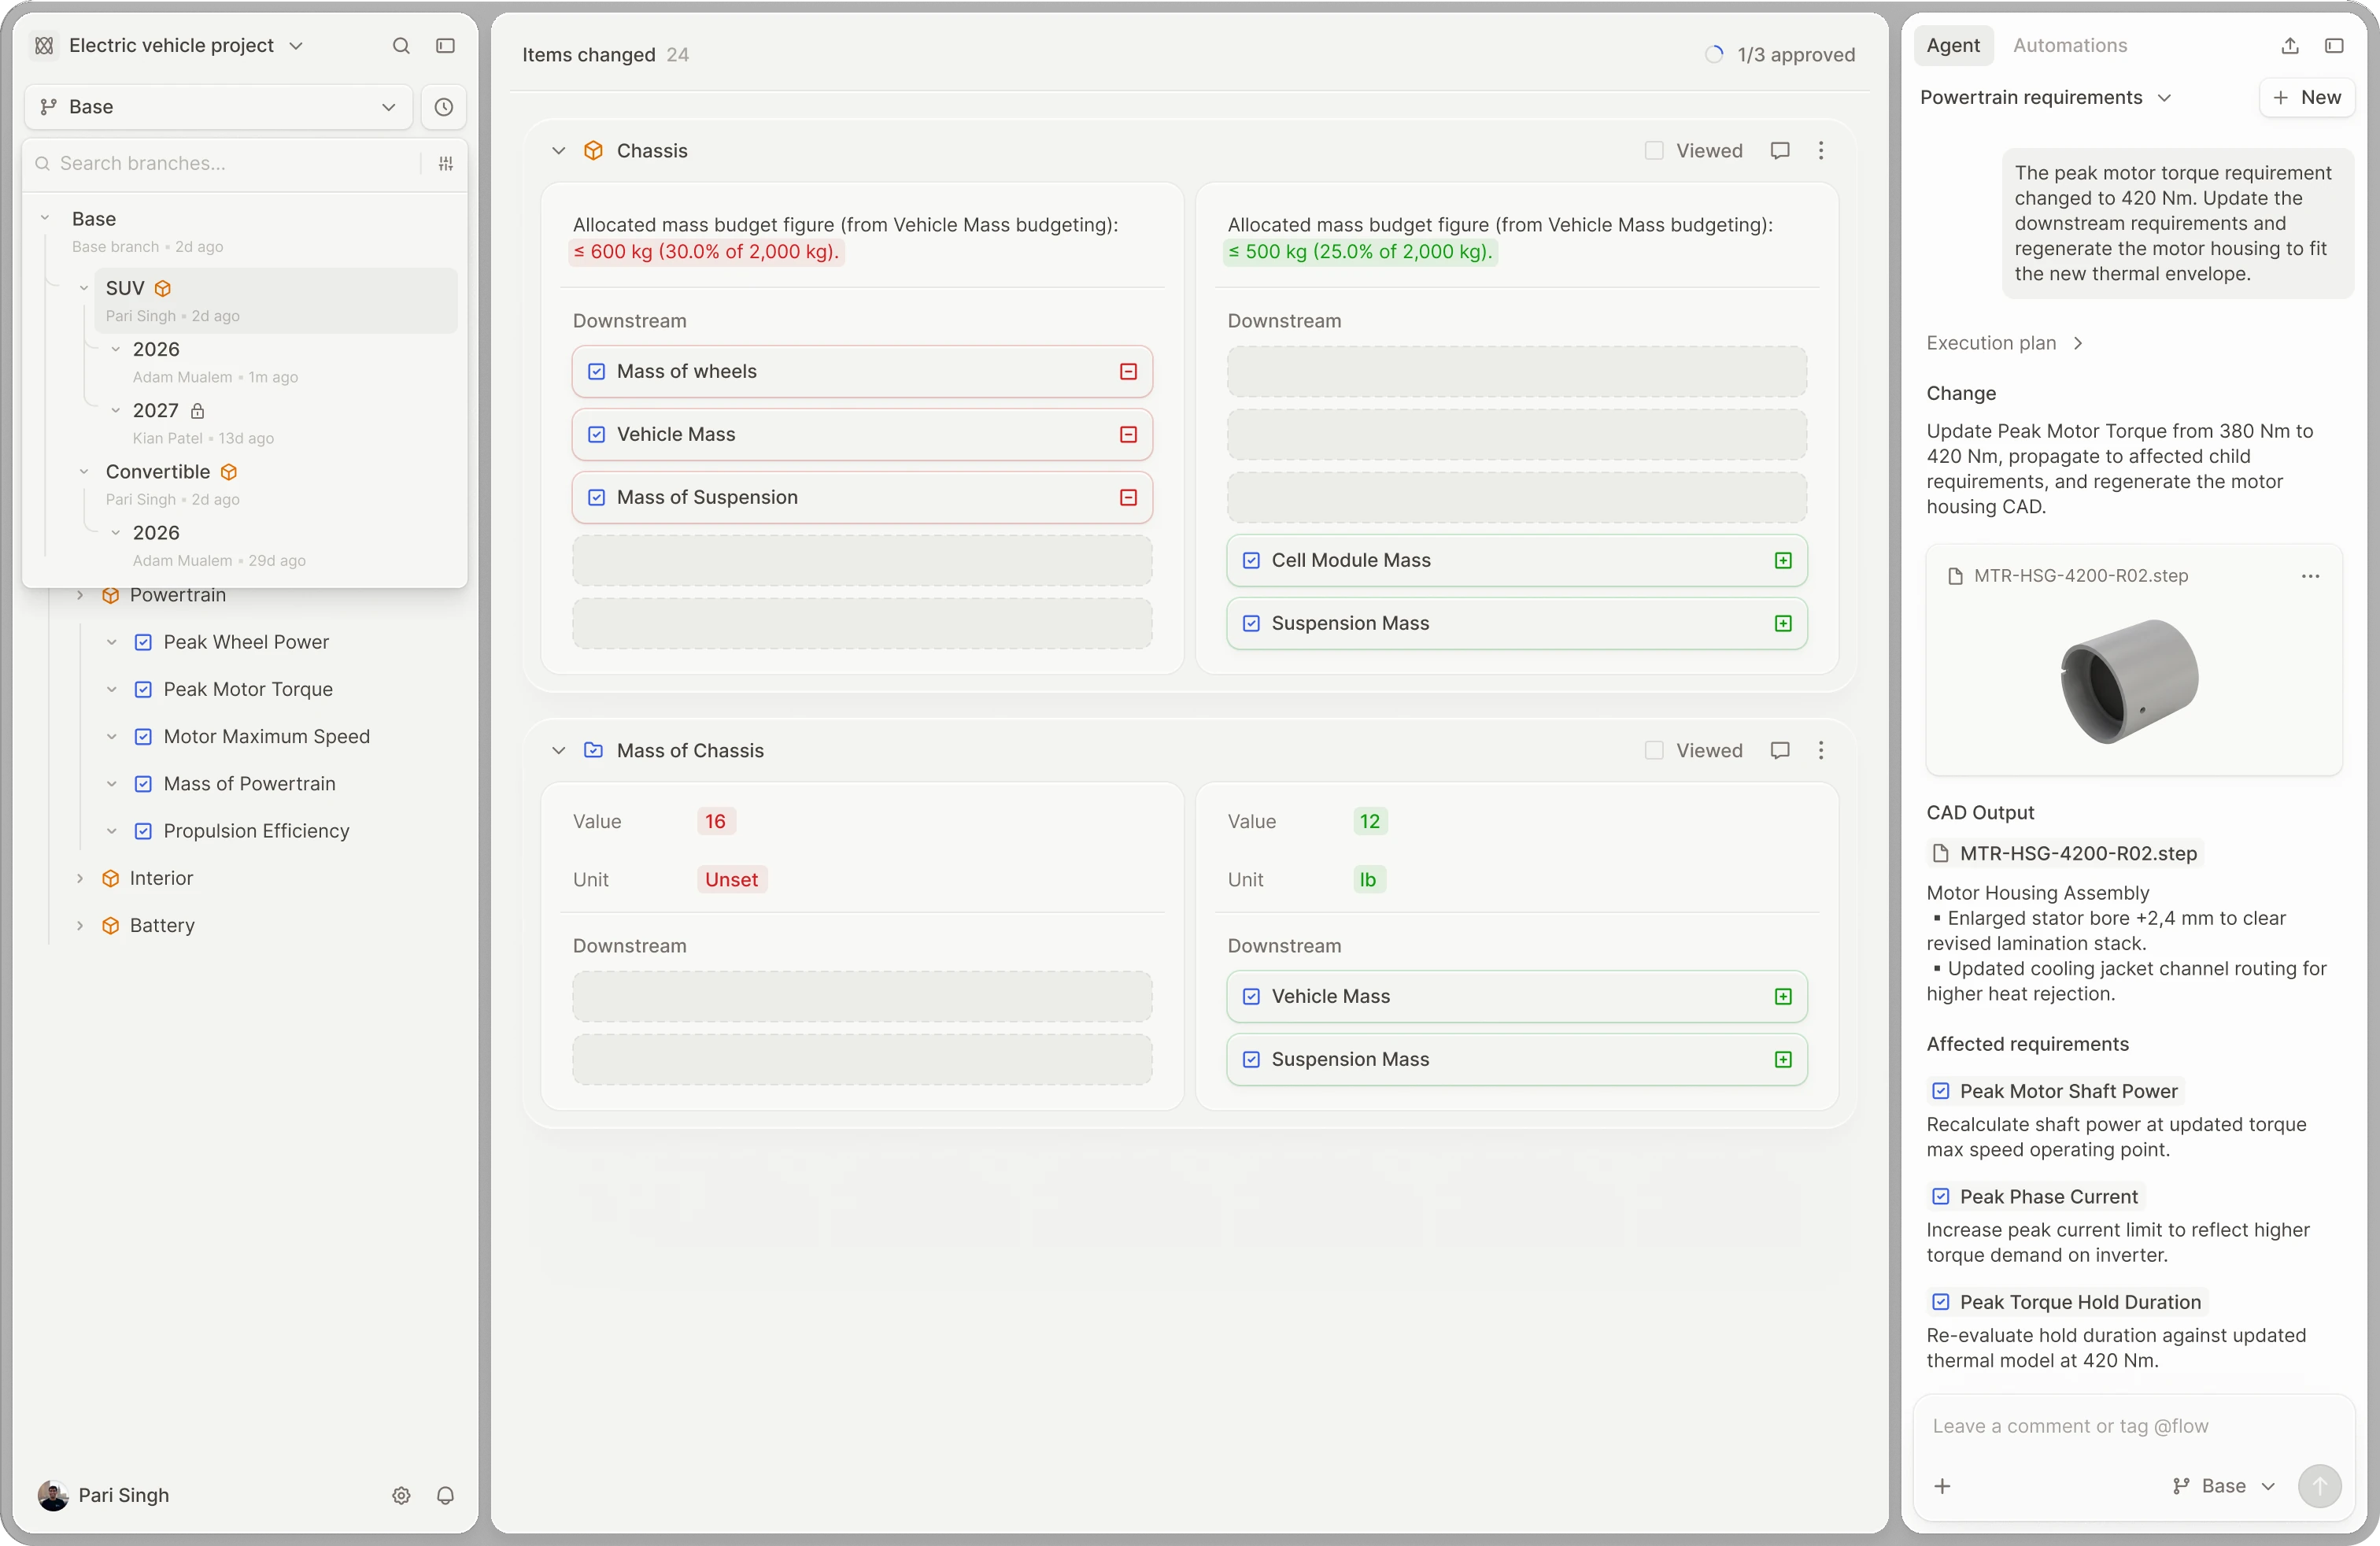Image resolution: width=2380 pixels, height=1546 pixels.
Task: Focus the Search branches input
Action: click(222, 163)
